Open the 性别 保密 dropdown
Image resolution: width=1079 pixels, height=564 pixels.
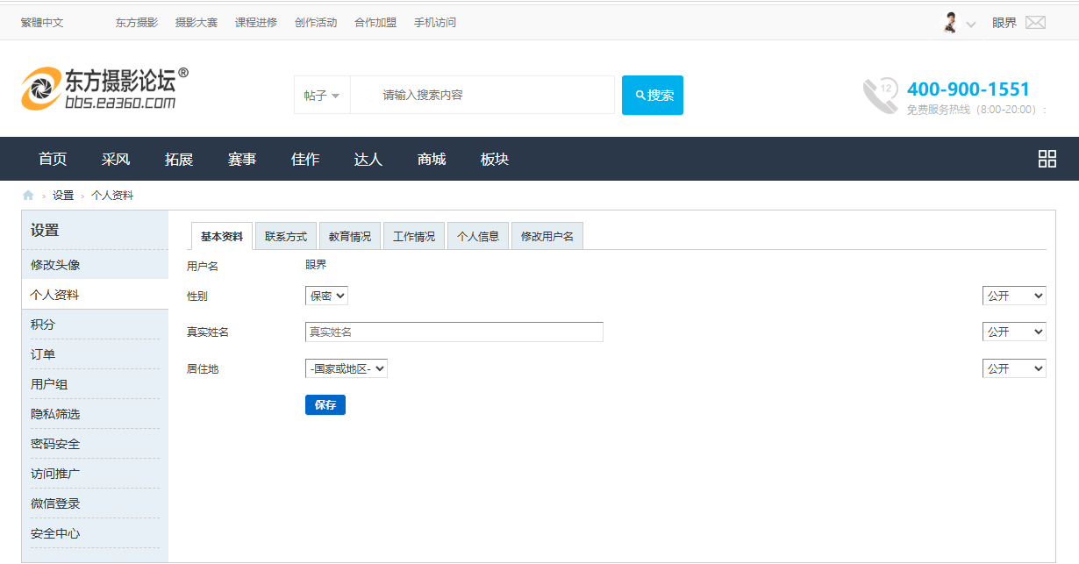click(x=326, y=296)
